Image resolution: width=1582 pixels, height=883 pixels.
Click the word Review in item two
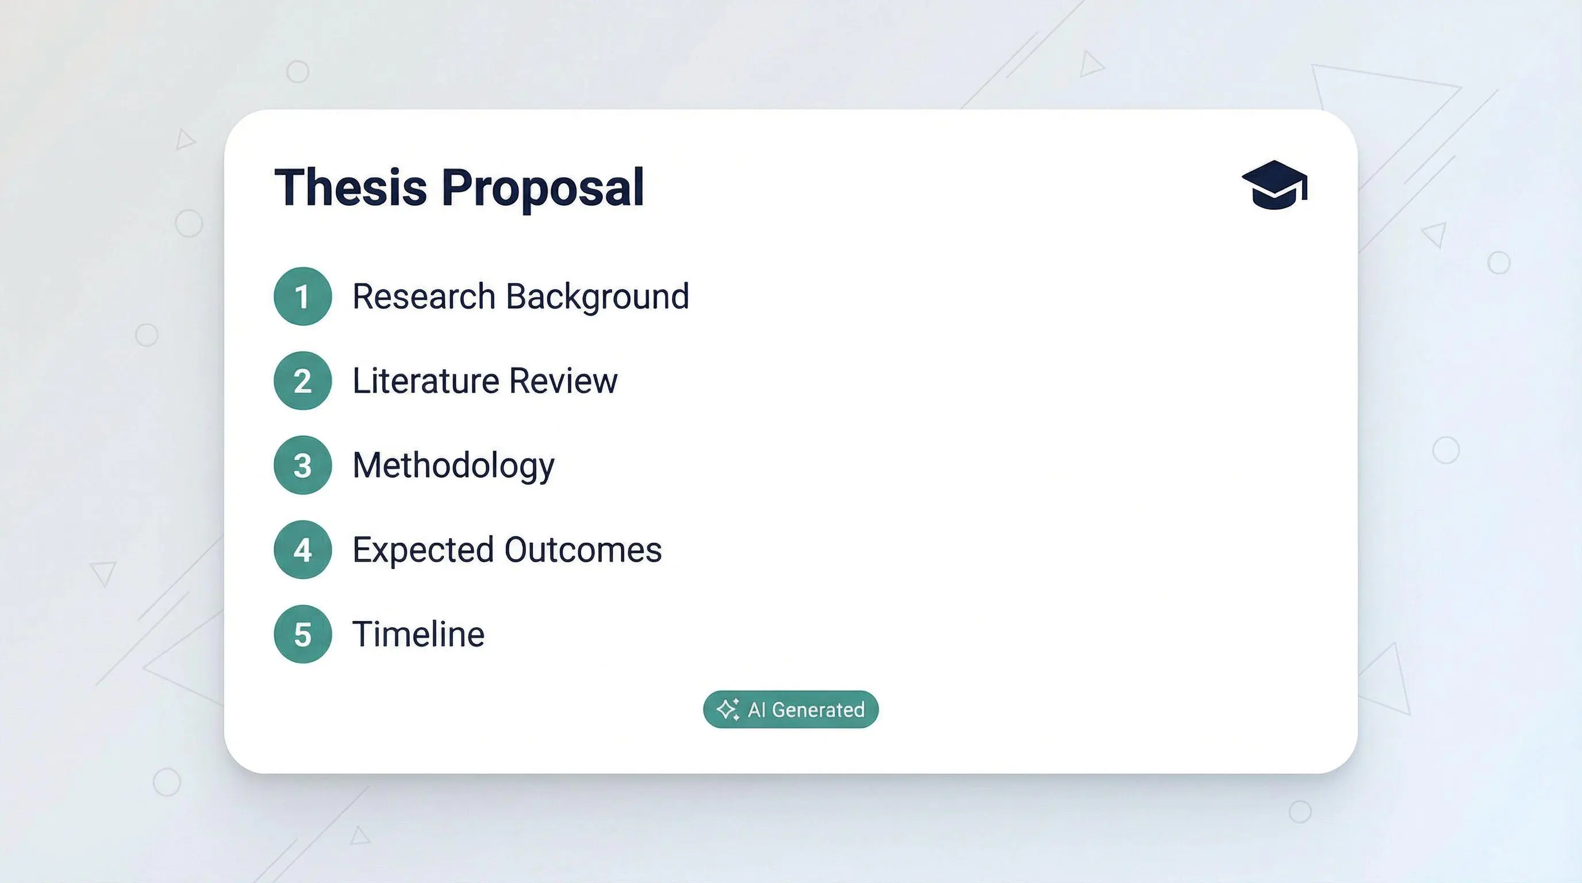click(x=563, y=381)
